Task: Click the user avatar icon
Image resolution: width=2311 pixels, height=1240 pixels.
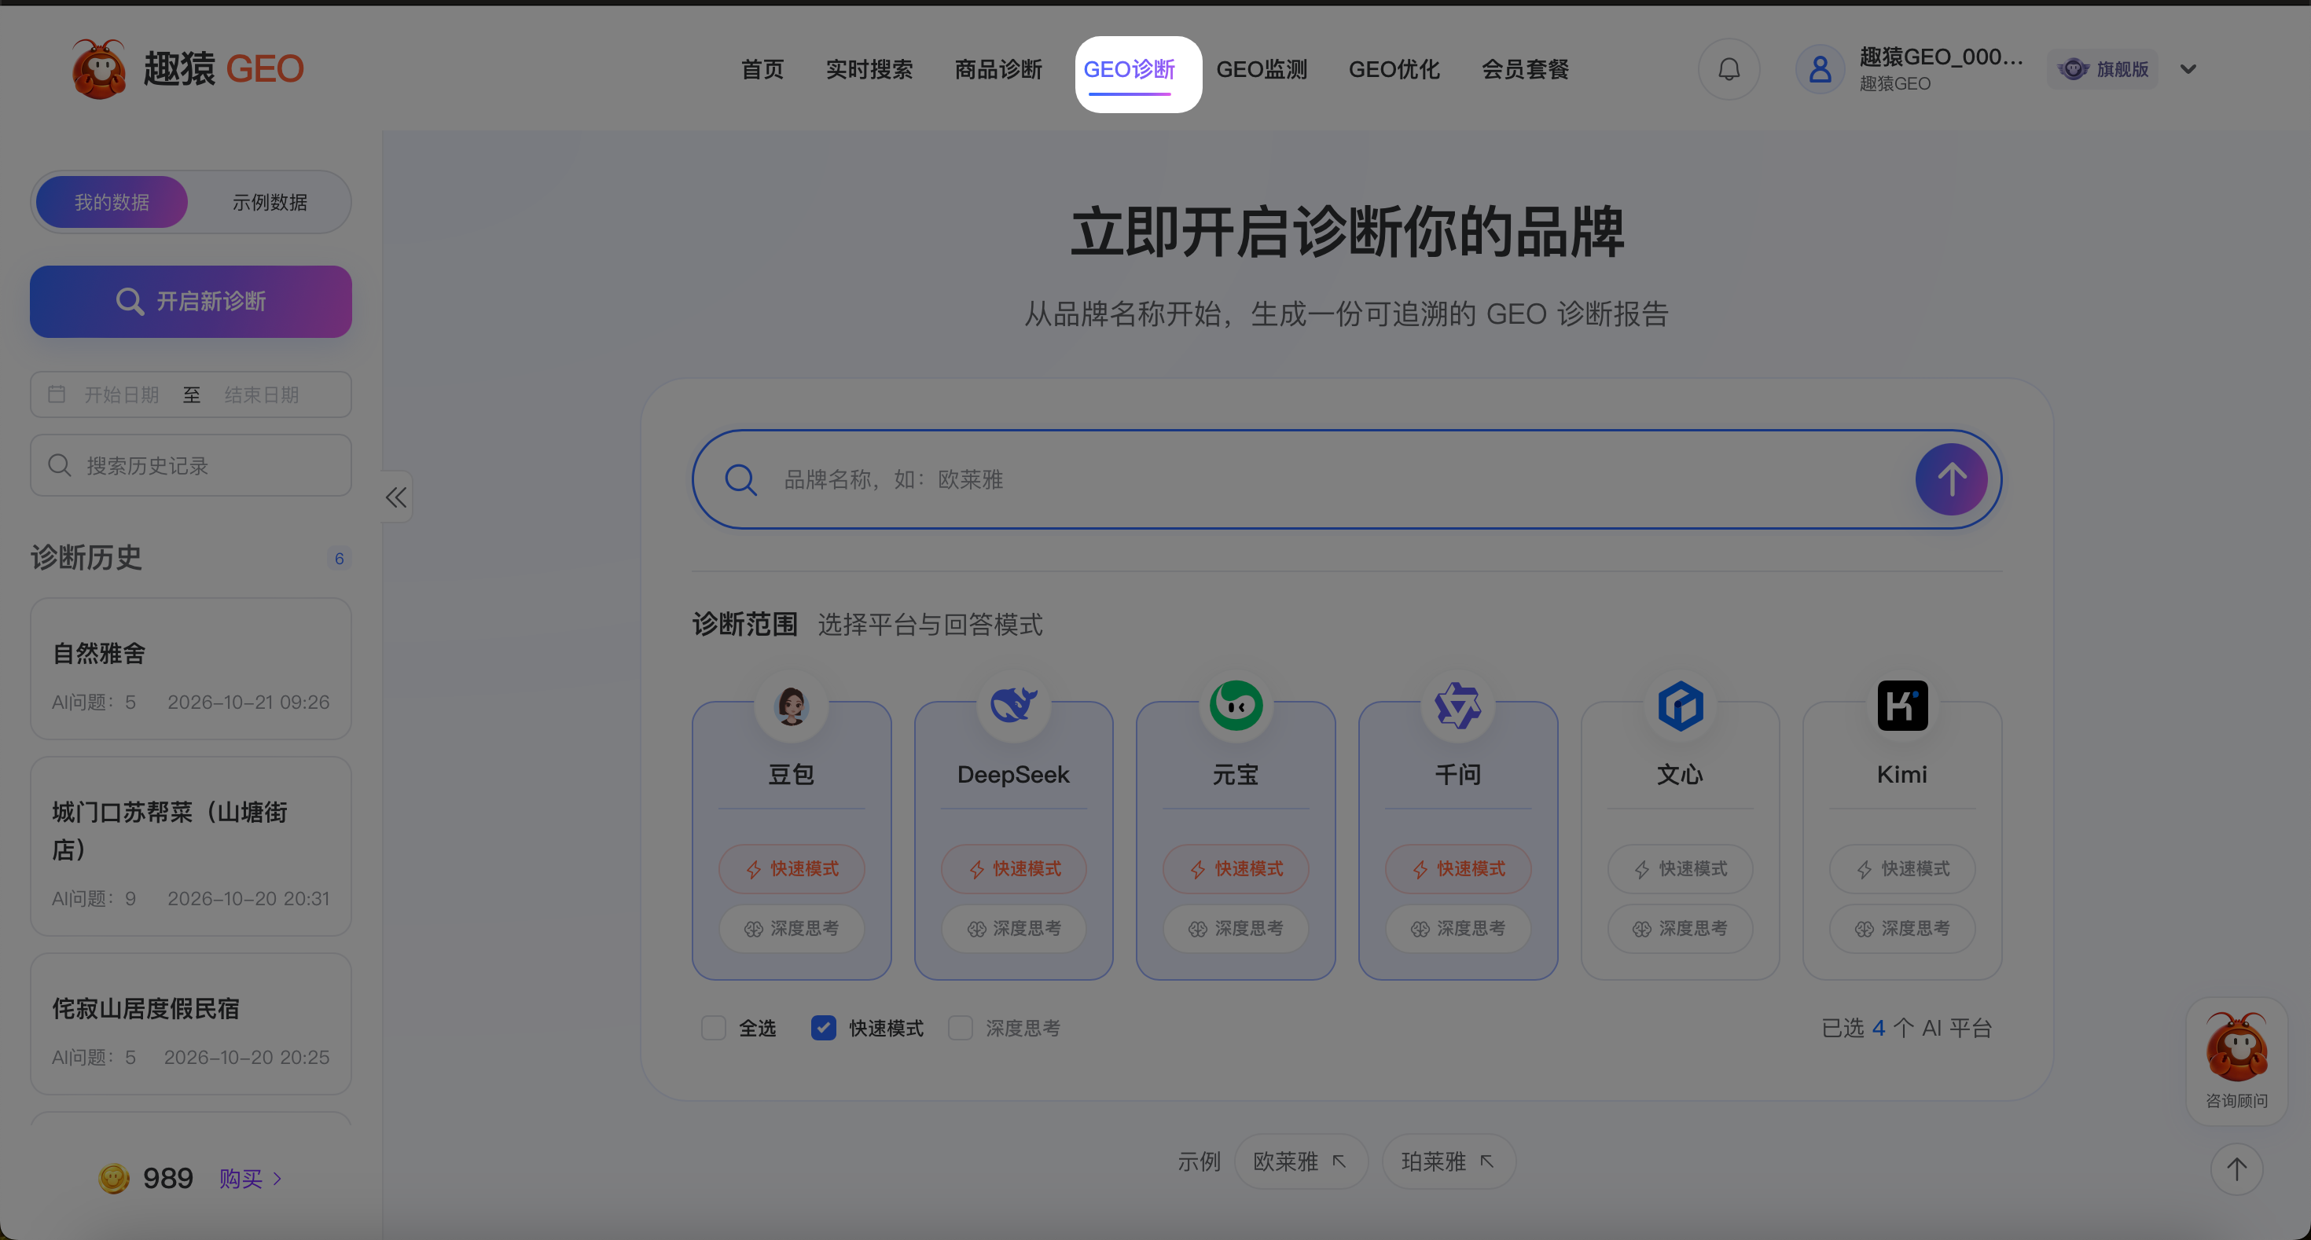Action: (1821, 69)
